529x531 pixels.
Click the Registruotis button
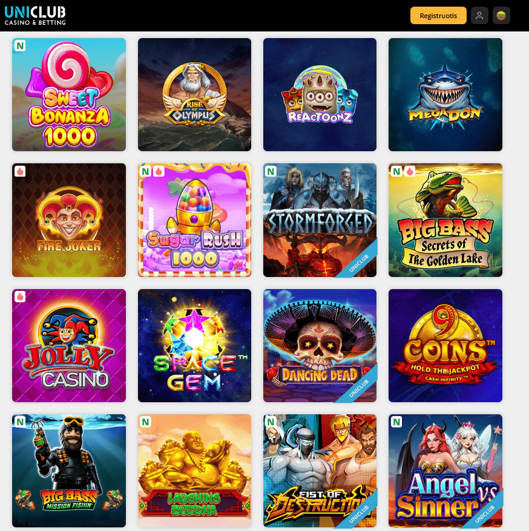(438, 16)
